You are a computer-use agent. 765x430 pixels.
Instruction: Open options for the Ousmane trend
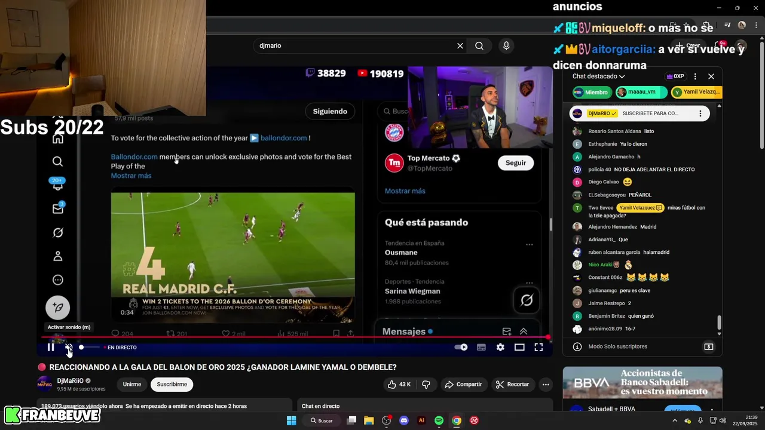pyautogui.click(x=529, y=245)
